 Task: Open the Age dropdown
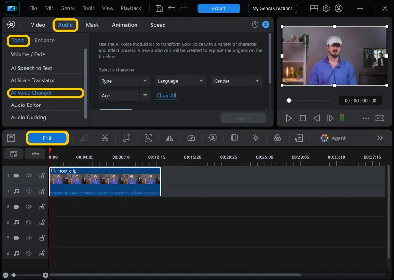coord(125,95)
